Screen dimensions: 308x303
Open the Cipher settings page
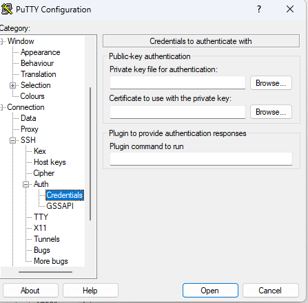44,173
